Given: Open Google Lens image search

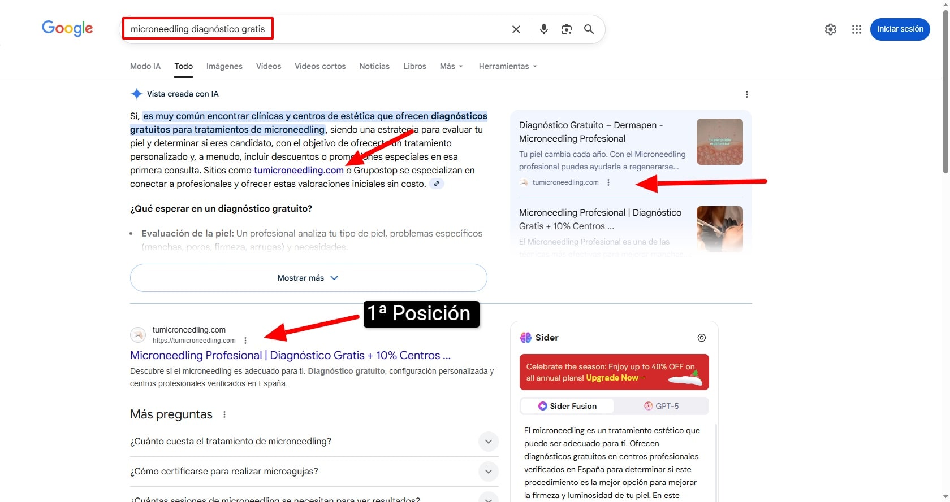Looking at the screenshot, I should coord(566,29).
